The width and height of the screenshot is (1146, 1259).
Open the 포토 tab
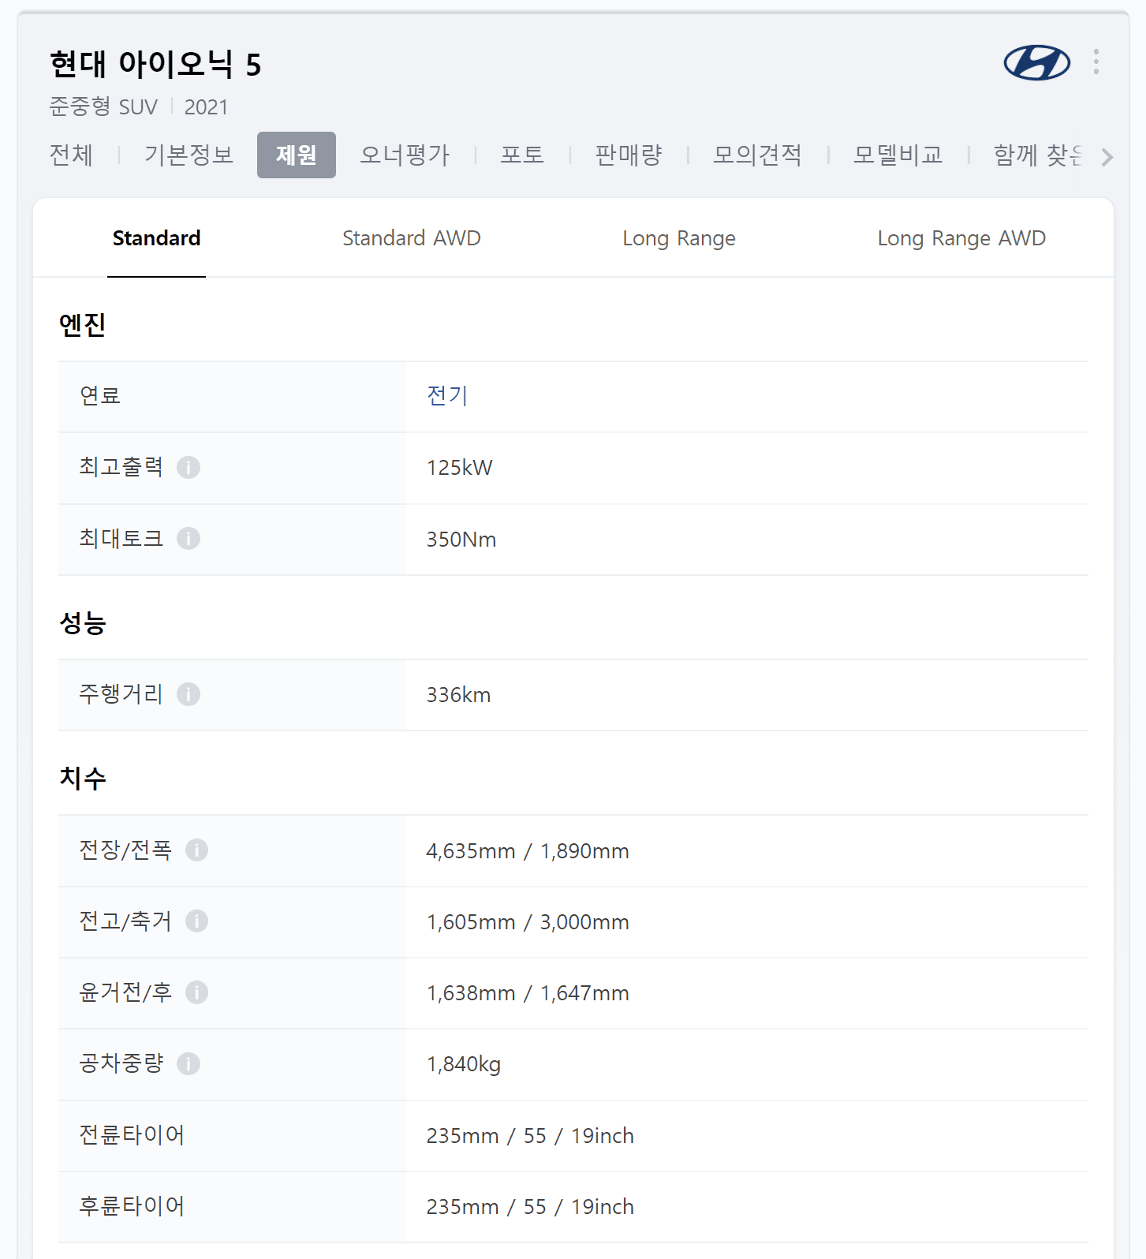click(x=522, y=155)
